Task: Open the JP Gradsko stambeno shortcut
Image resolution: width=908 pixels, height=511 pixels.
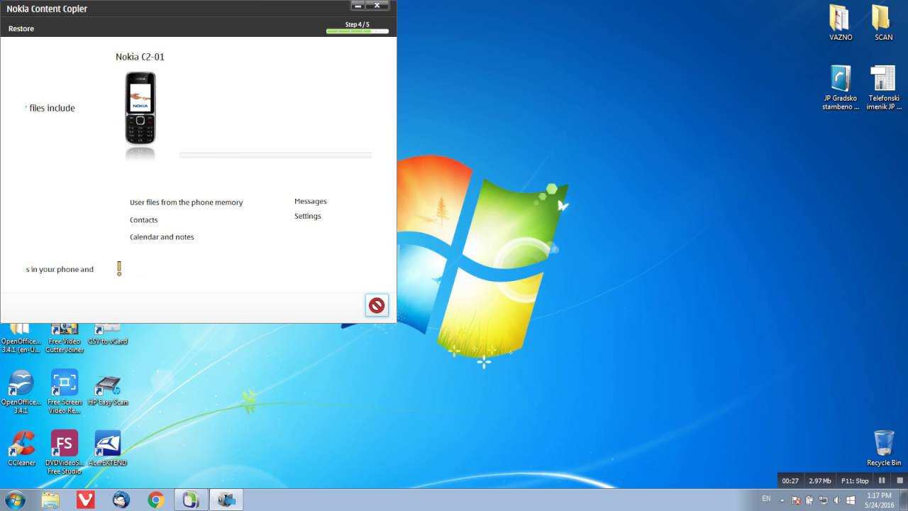Action: point(841,88)
